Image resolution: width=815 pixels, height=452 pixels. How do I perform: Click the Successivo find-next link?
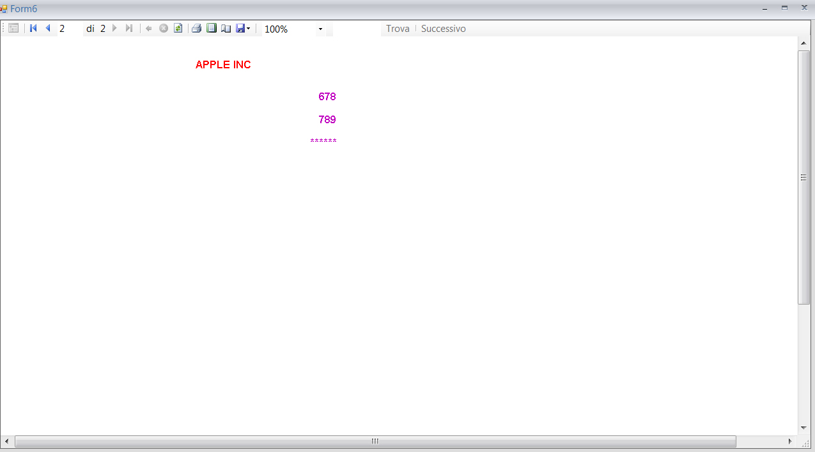click(444, 29)
